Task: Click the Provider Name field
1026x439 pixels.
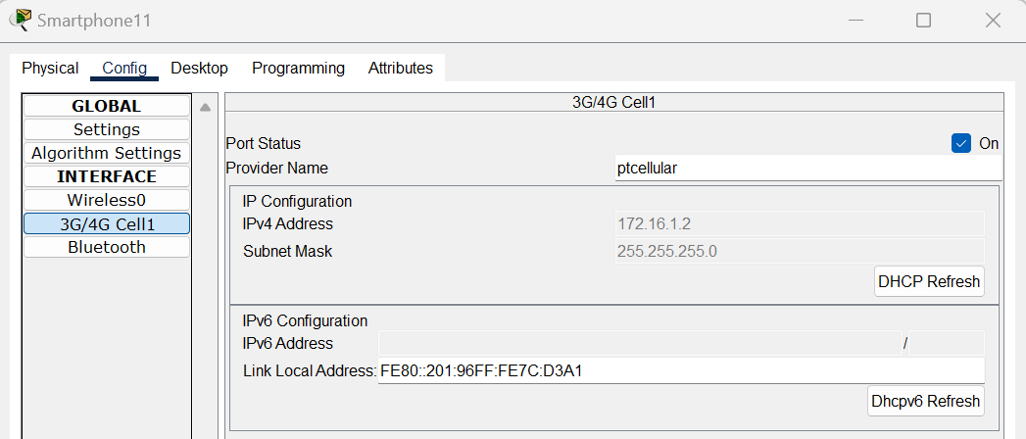Action: point(808,169)
